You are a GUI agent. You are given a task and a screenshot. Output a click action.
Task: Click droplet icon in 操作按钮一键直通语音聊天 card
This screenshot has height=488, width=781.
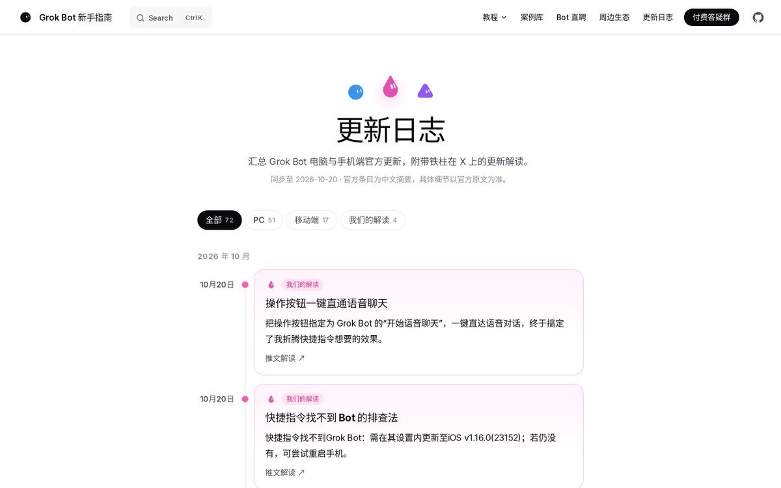(271, 284)
